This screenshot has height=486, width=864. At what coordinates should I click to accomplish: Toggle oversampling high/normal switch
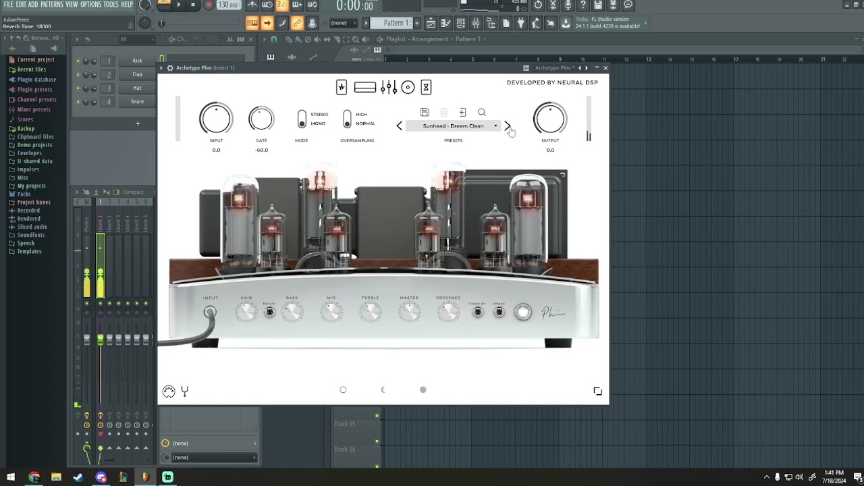[x=347, y=119]
